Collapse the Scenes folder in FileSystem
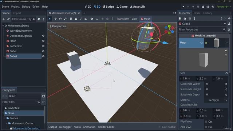 (5, 118)
